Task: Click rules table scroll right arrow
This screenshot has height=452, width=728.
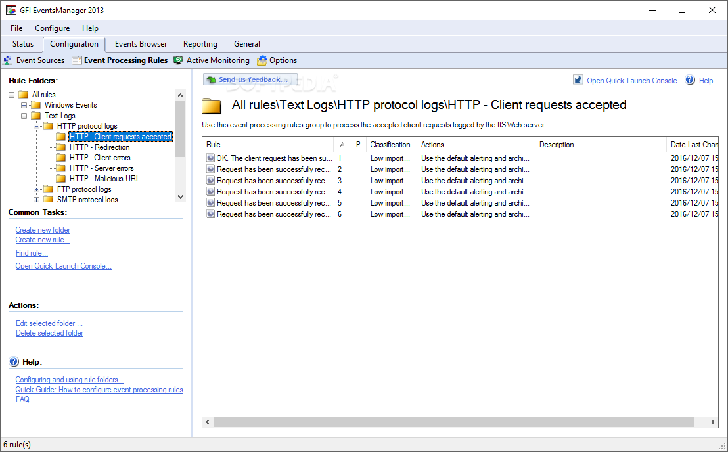Action: click(x=712, y=422)
